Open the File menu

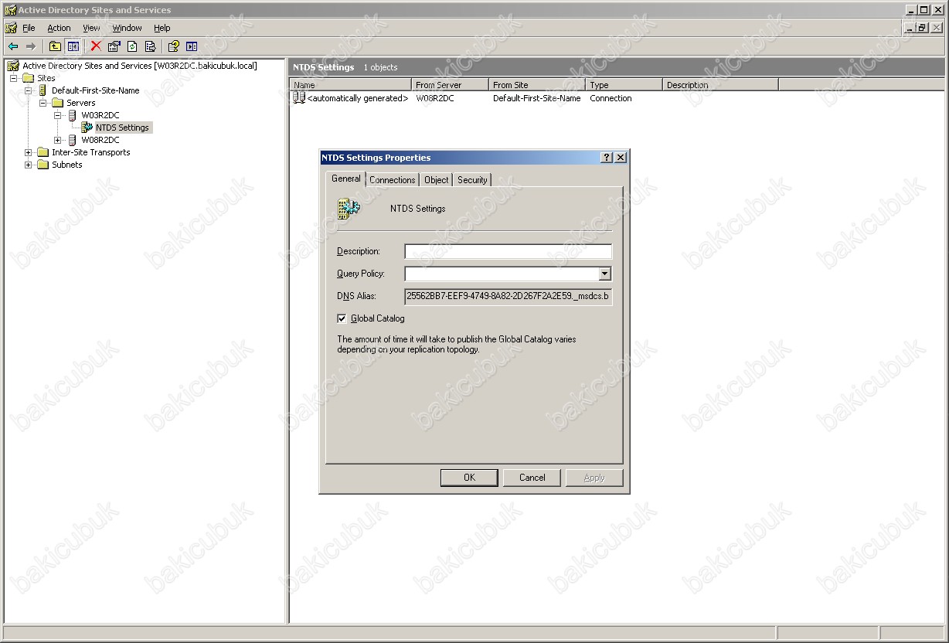tap(29, 28)
